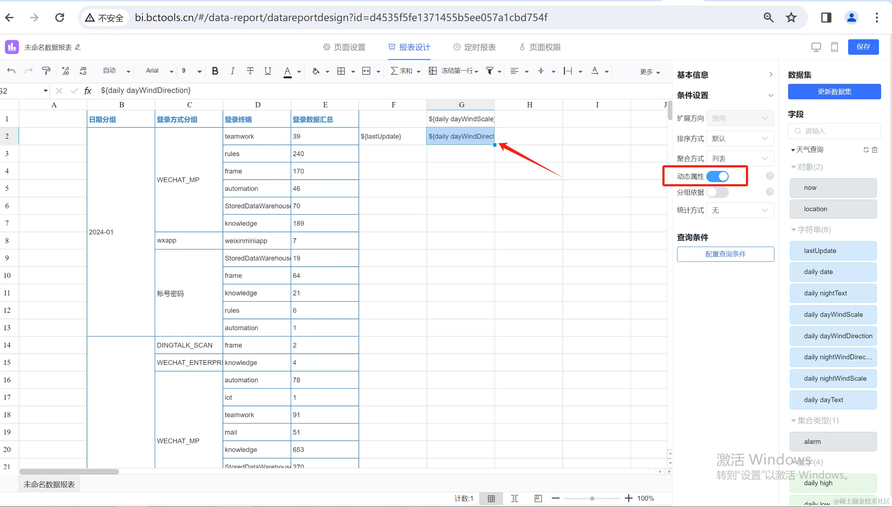Open the cell borders tool
The width and height of the screenshot is (892, 507).
click(x=341, y=71)
